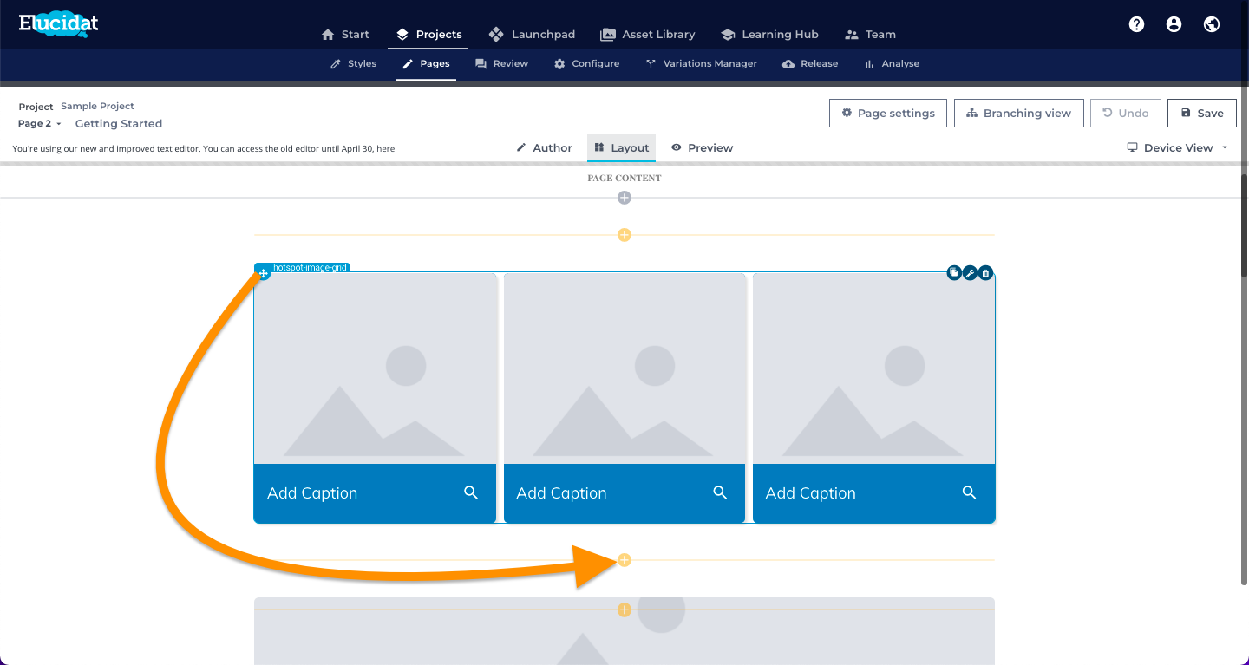Open the Learning Hub

pyautogui.click(x=769, y=35)
